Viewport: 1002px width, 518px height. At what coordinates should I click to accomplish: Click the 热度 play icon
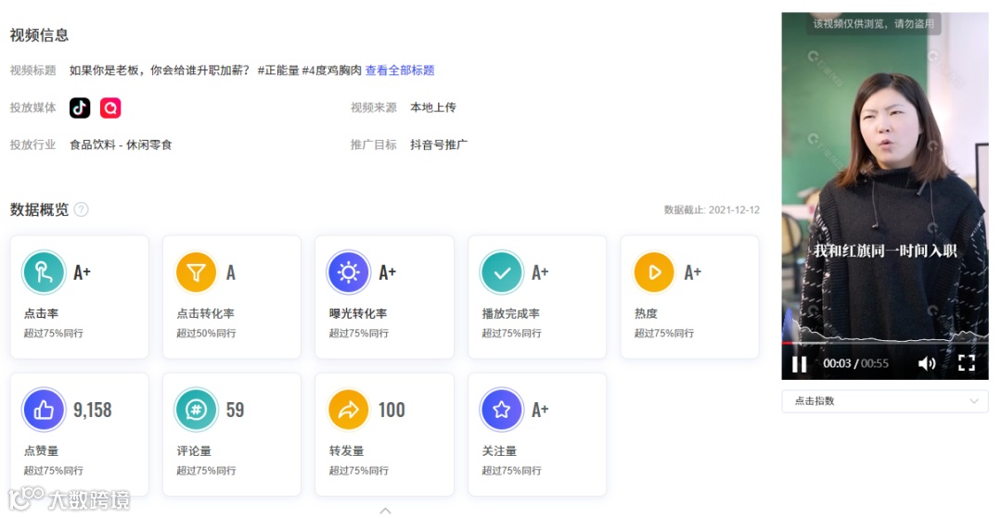pos(654,272)
